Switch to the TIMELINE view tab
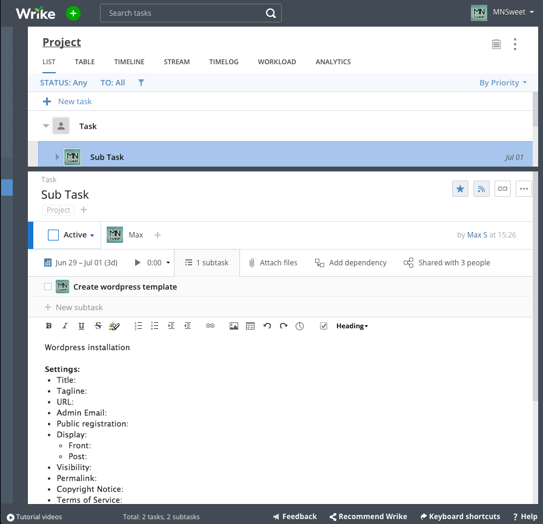543x524 pixels. click(x=129, y=62)
